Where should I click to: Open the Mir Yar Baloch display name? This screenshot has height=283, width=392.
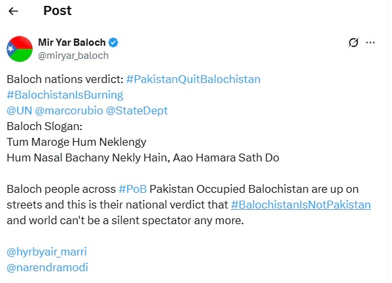point(72,42)
